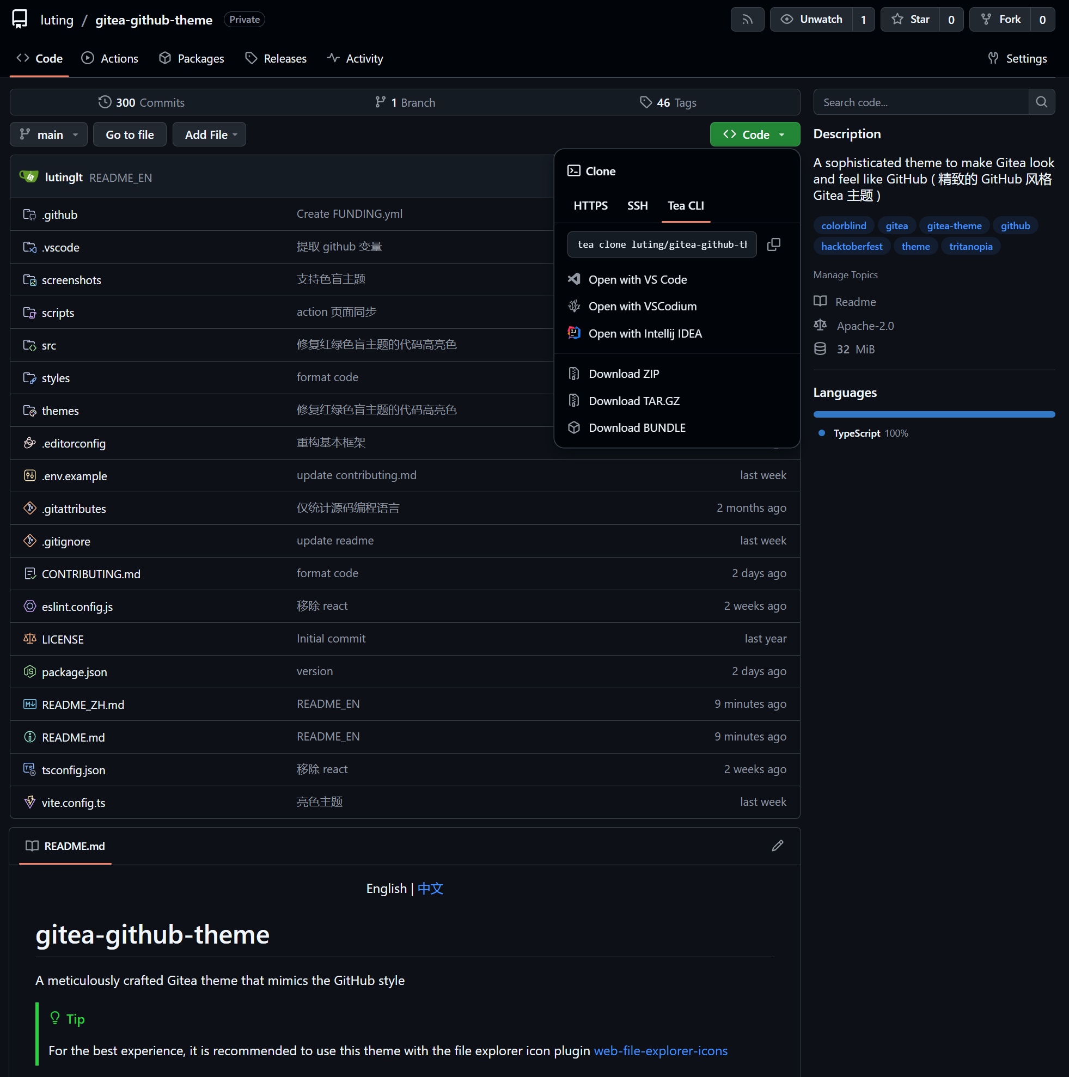The width and height of the screenshot is (1069, 1077).
Task: Edit README.md with pencil icon
Action: click(777, 846)
